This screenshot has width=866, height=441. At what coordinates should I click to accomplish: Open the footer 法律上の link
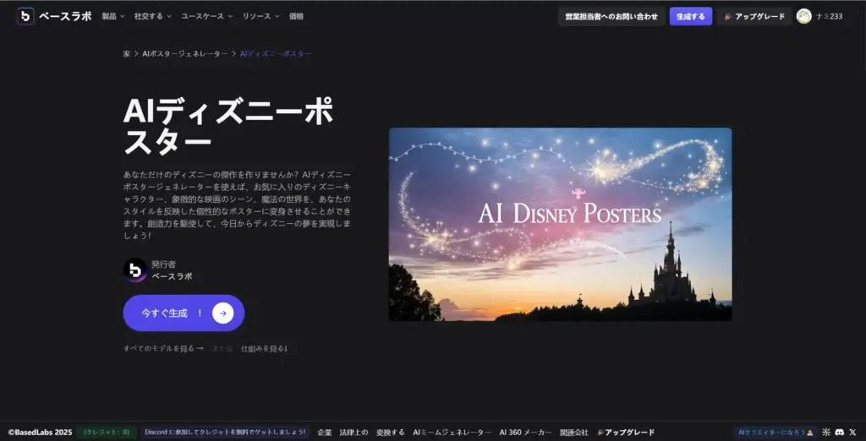click(354, 433)
